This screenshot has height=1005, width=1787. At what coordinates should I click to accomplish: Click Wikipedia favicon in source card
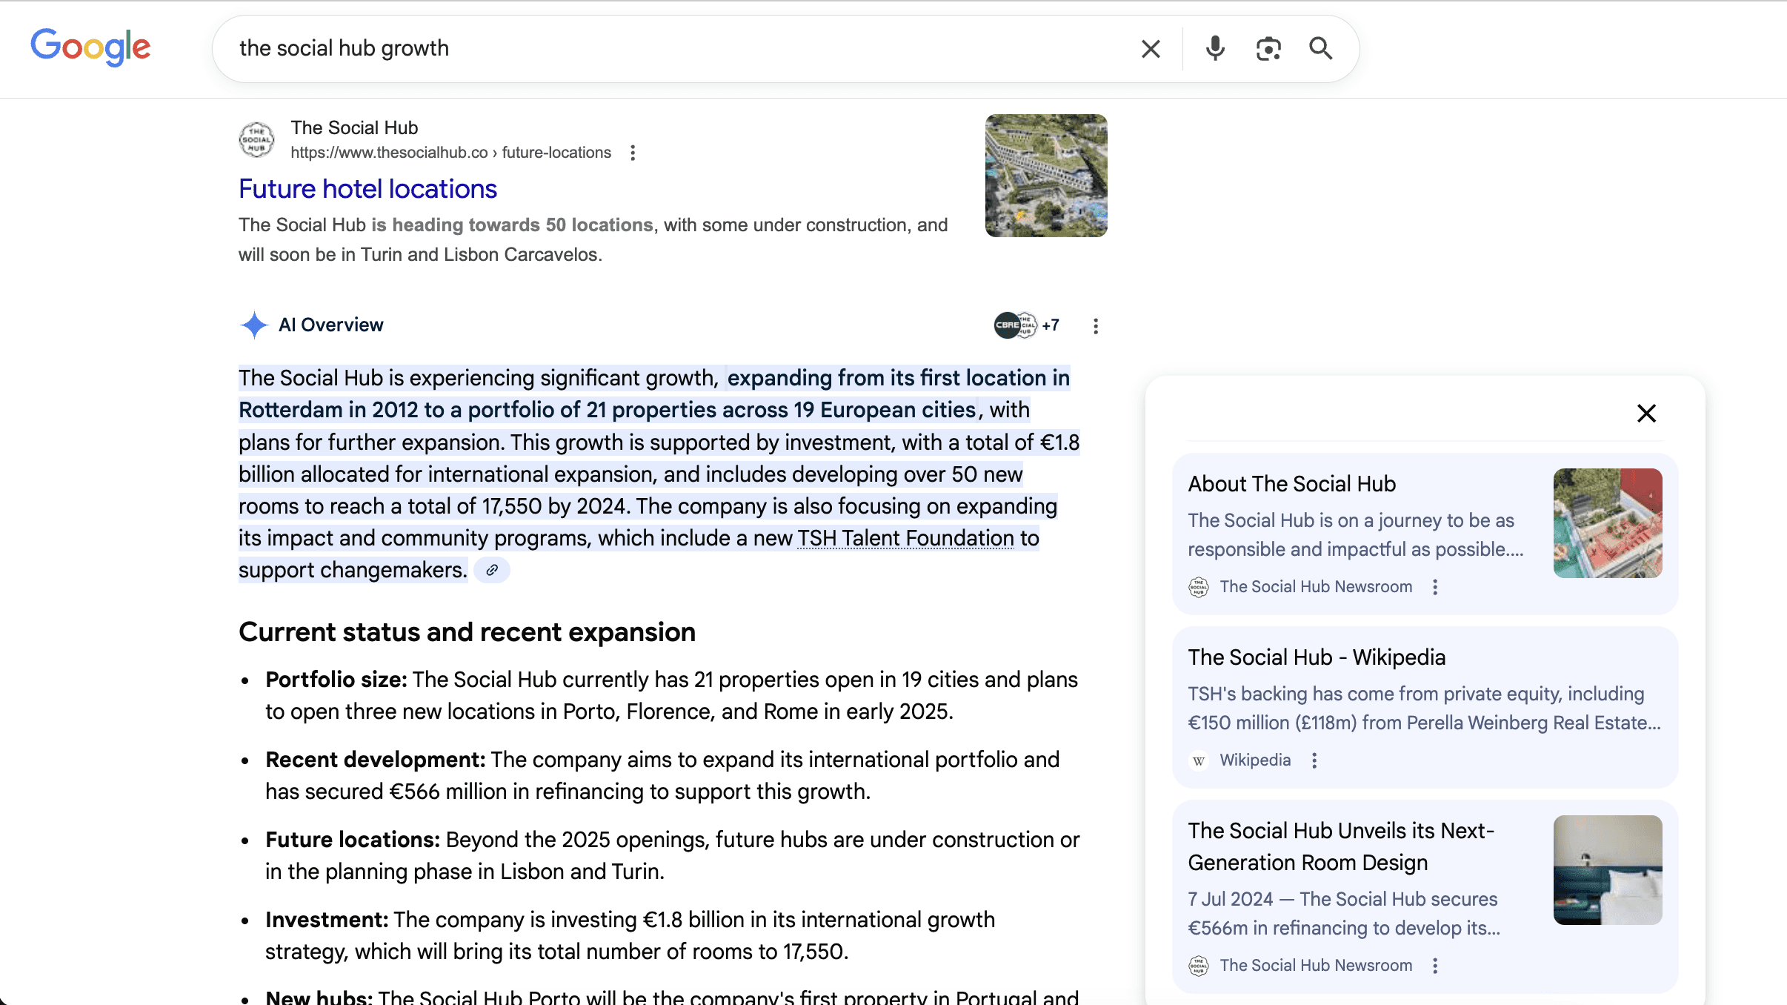pyautogui.click(x=1199, y=760)
